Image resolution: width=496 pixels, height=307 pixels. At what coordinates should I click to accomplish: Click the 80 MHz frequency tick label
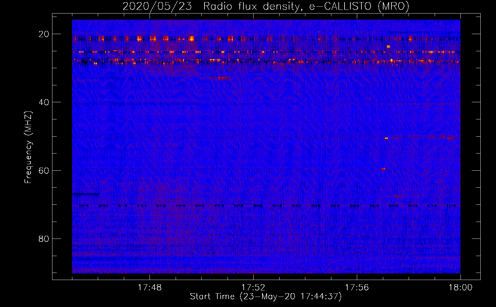pyautogui.click(x=44, y=239)
